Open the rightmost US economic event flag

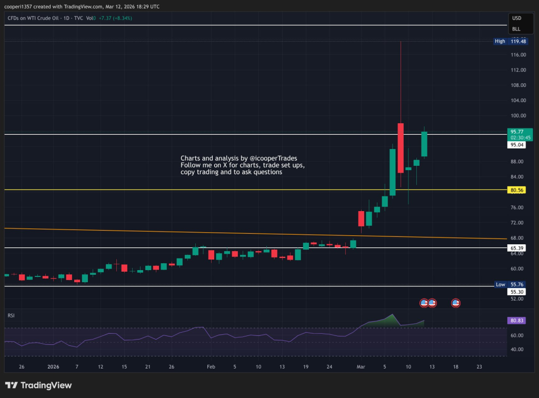[x=456, y=303]
